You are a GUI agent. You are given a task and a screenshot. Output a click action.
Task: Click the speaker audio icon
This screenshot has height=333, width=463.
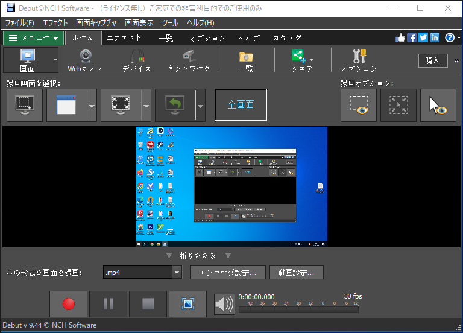(x=224, y=304)
